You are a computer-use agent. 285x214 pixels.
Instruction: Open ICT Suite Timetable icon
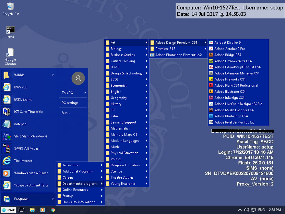7,112
